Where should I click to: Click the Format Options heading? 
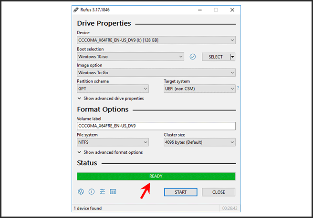point(103,109)
